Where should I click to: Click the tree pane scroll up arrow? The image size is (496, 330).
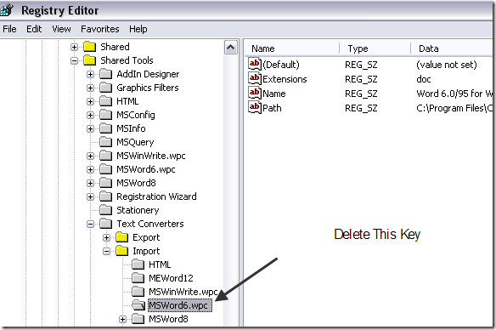(231, 48)
